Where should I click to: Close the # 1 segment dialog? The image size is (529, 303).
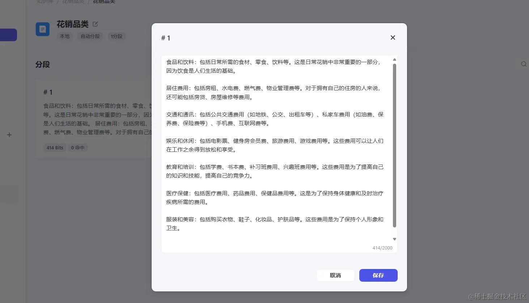(393, 38)
